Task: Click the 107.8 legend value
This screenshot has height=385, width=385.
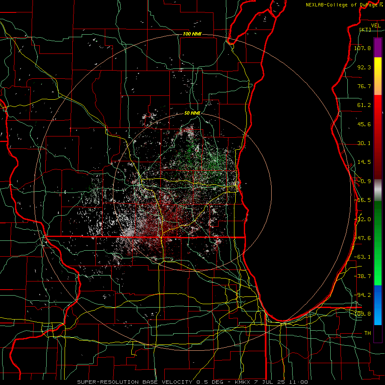Action: [362, 48]
